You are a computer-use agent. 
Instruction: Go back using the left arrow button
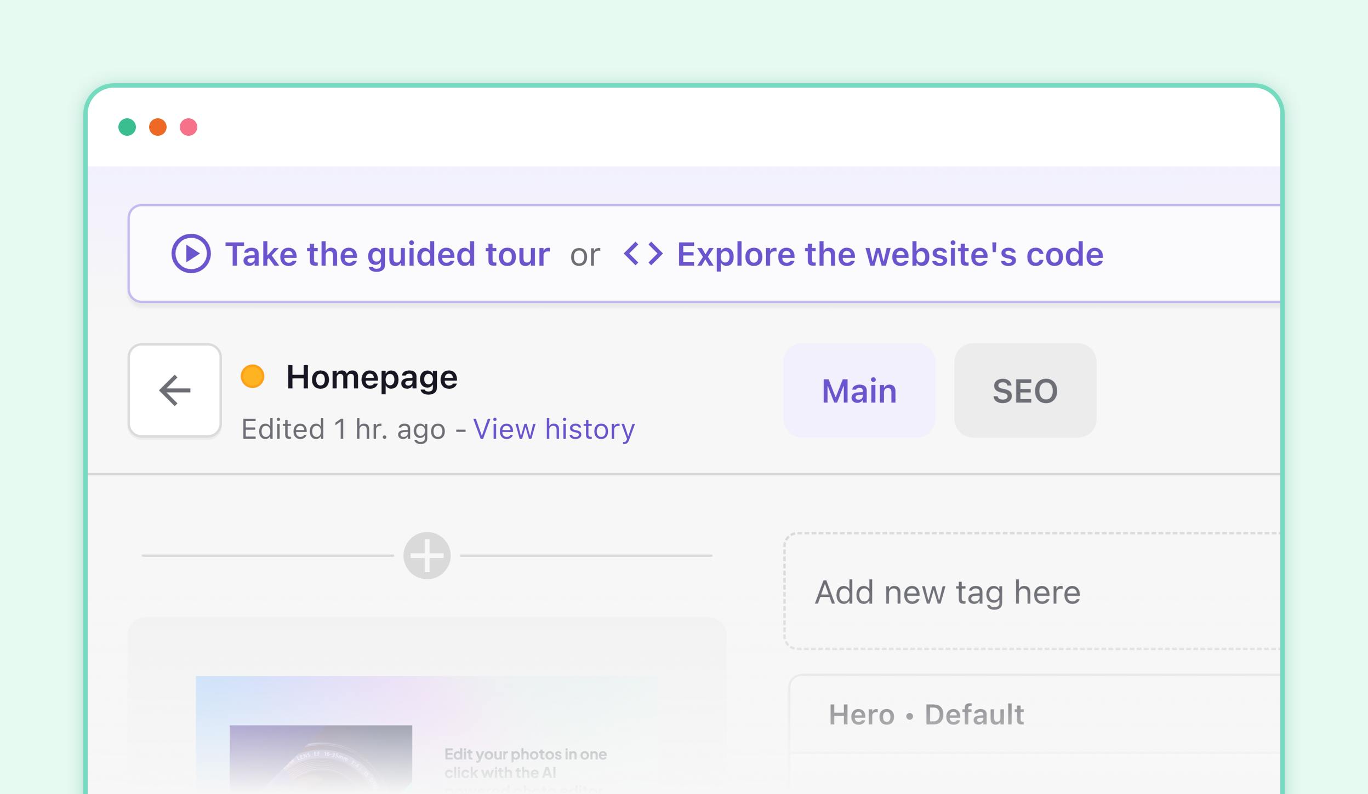(x=175, y=390)
